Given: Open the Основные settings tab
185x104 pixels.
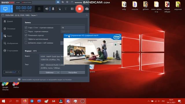Looking at the screenshot, I should 10,29.
